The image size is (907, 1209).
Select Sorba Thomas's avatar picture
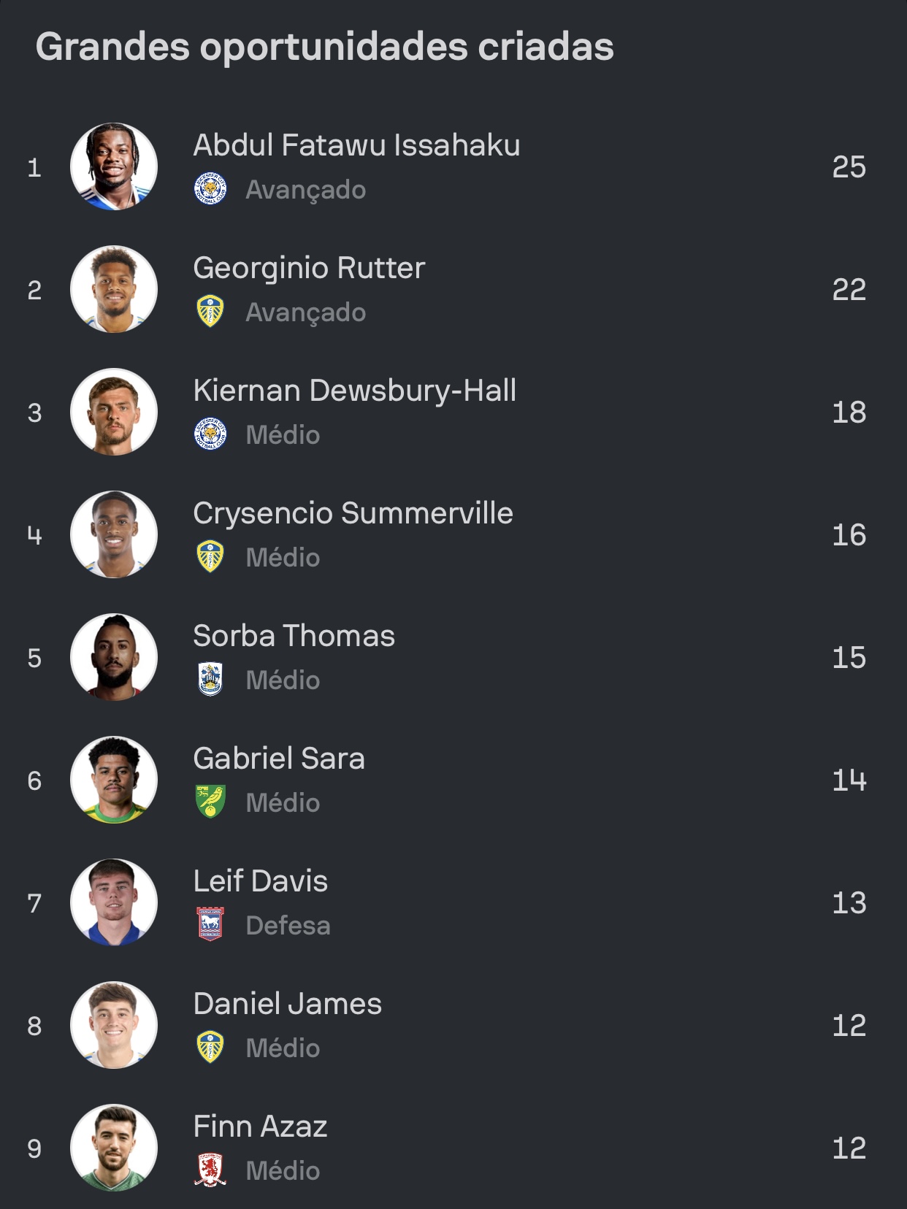114,658
